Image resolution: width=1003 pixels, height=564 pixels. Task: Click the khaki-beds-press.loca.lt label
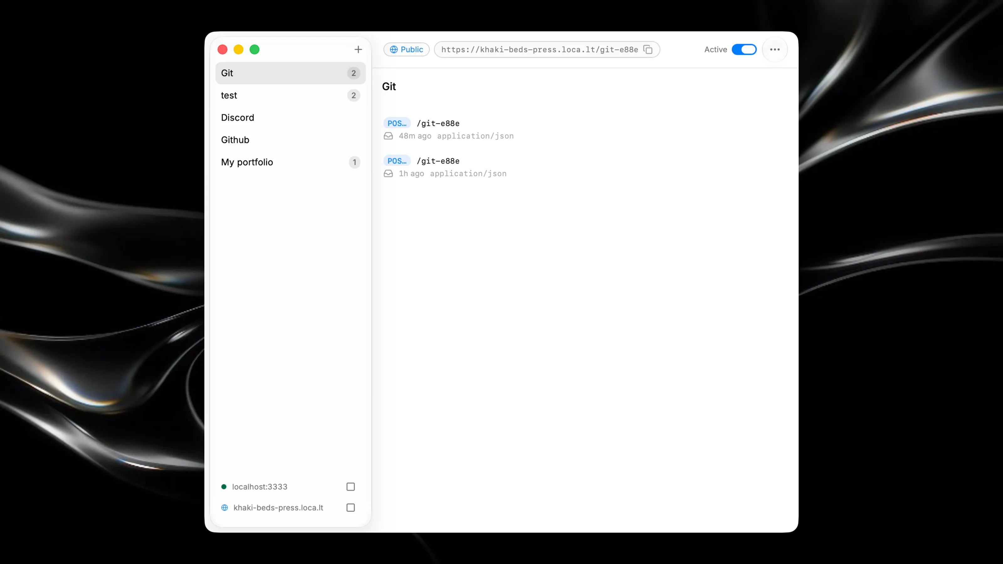point(278,508)
